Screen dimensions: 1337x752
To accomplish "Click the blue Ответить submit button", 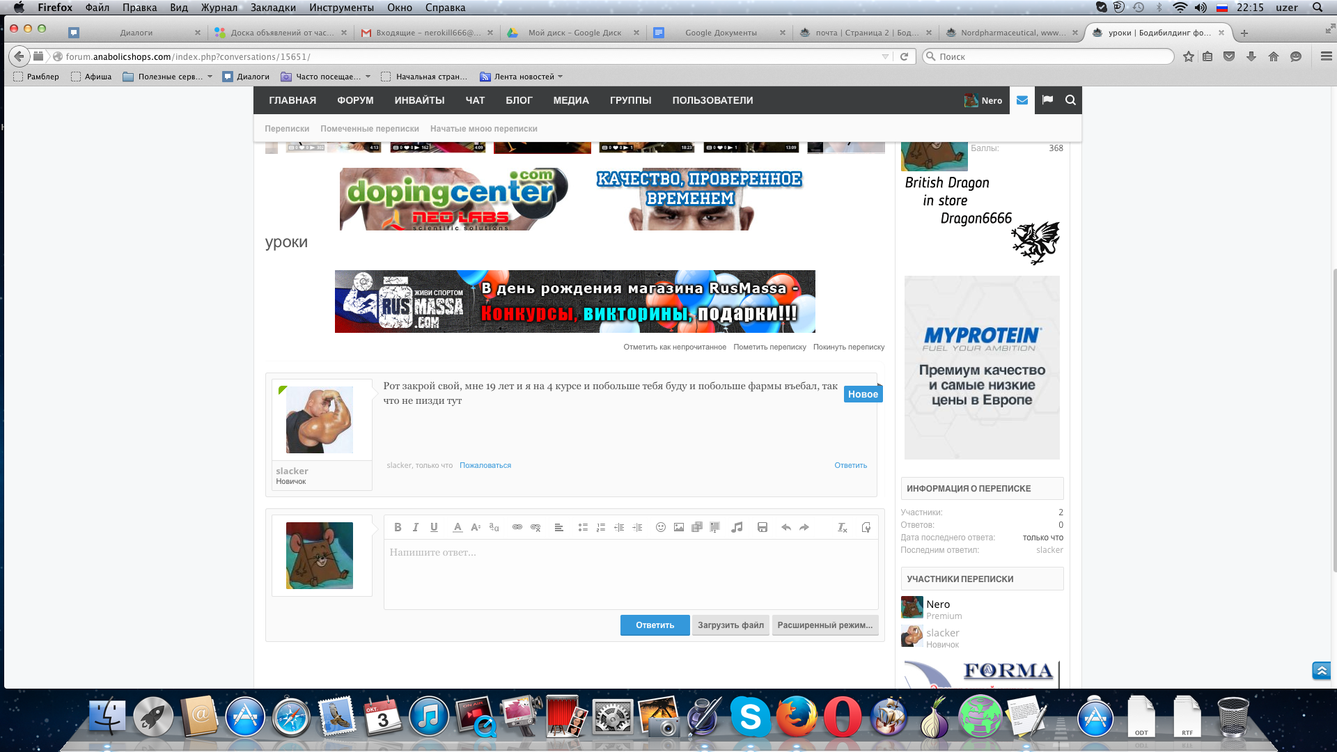I will (655, 625).
